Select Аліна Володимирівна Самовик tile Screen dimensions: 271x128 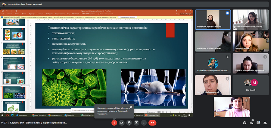(x=213, y=63)
